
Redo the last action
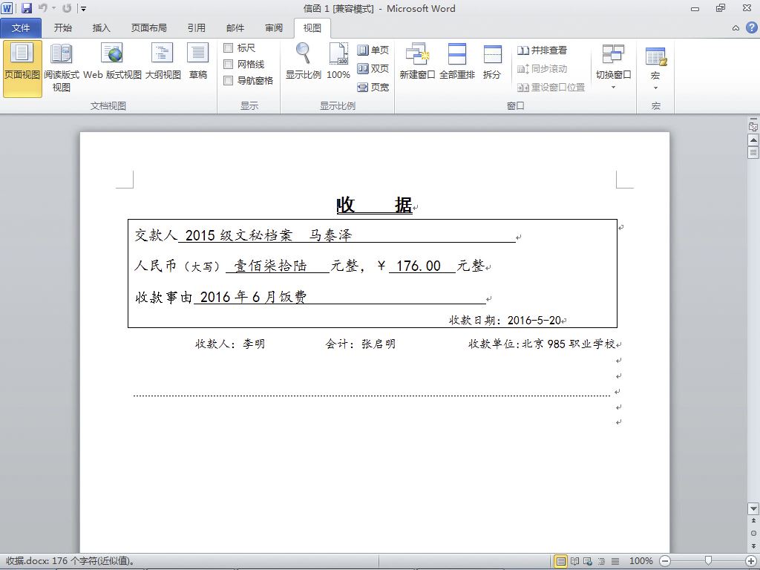(x=67, y=8)
